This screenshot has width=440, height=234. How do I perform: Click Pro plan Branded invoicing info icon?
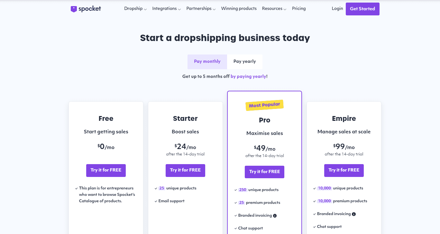(x=275, y=216)
